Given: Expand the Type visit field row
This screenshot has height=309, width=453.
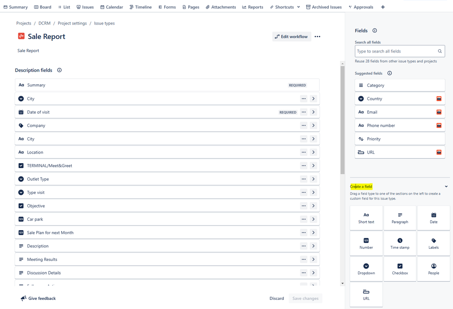Looking at the screenshot, I should coord(313,192).
